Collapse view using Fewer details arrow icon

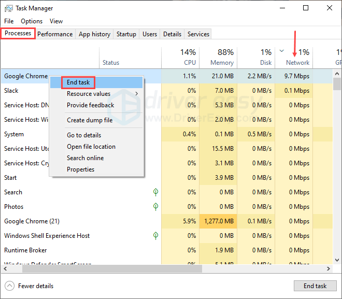click(x=10, y=286)
